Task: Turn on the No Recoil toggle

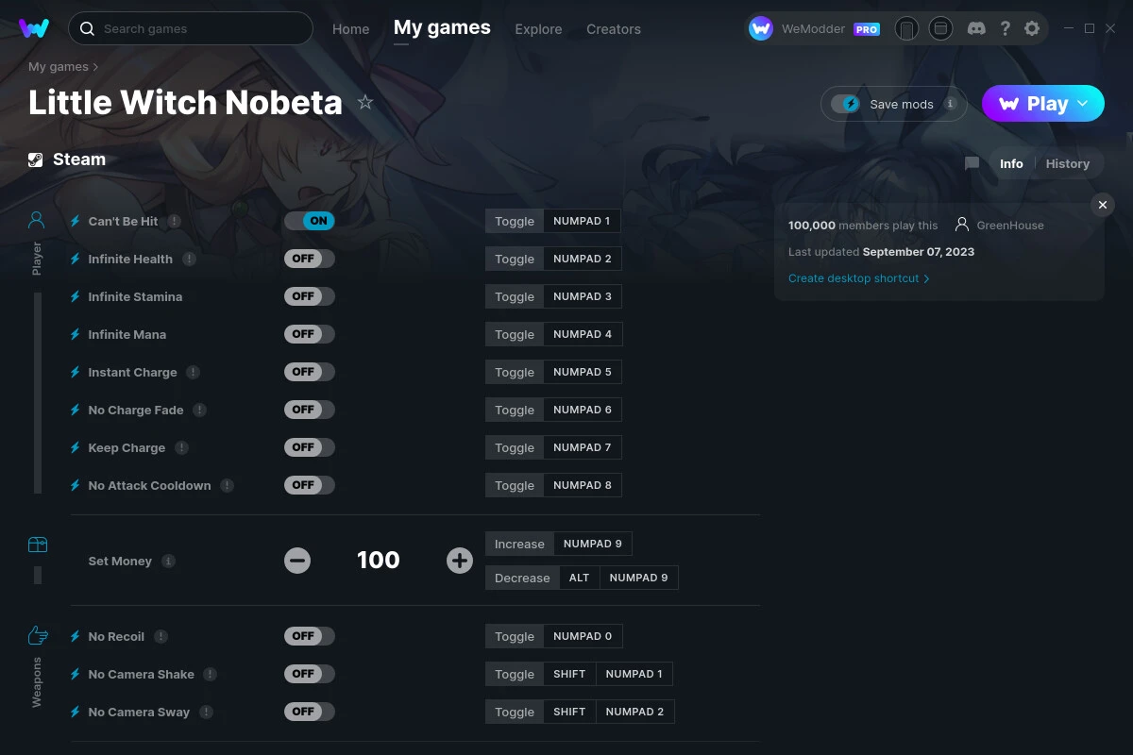Action: coord(310,636)
